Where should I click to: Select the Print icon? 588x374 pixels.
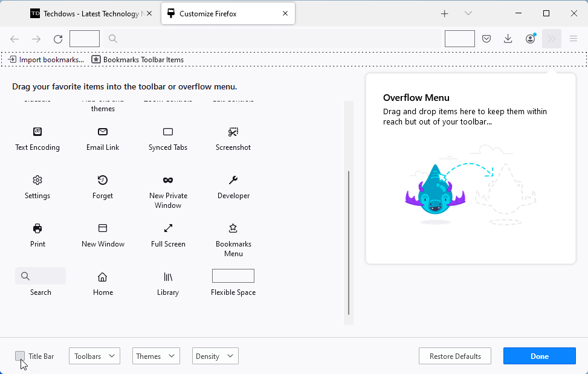click(37, 228)
